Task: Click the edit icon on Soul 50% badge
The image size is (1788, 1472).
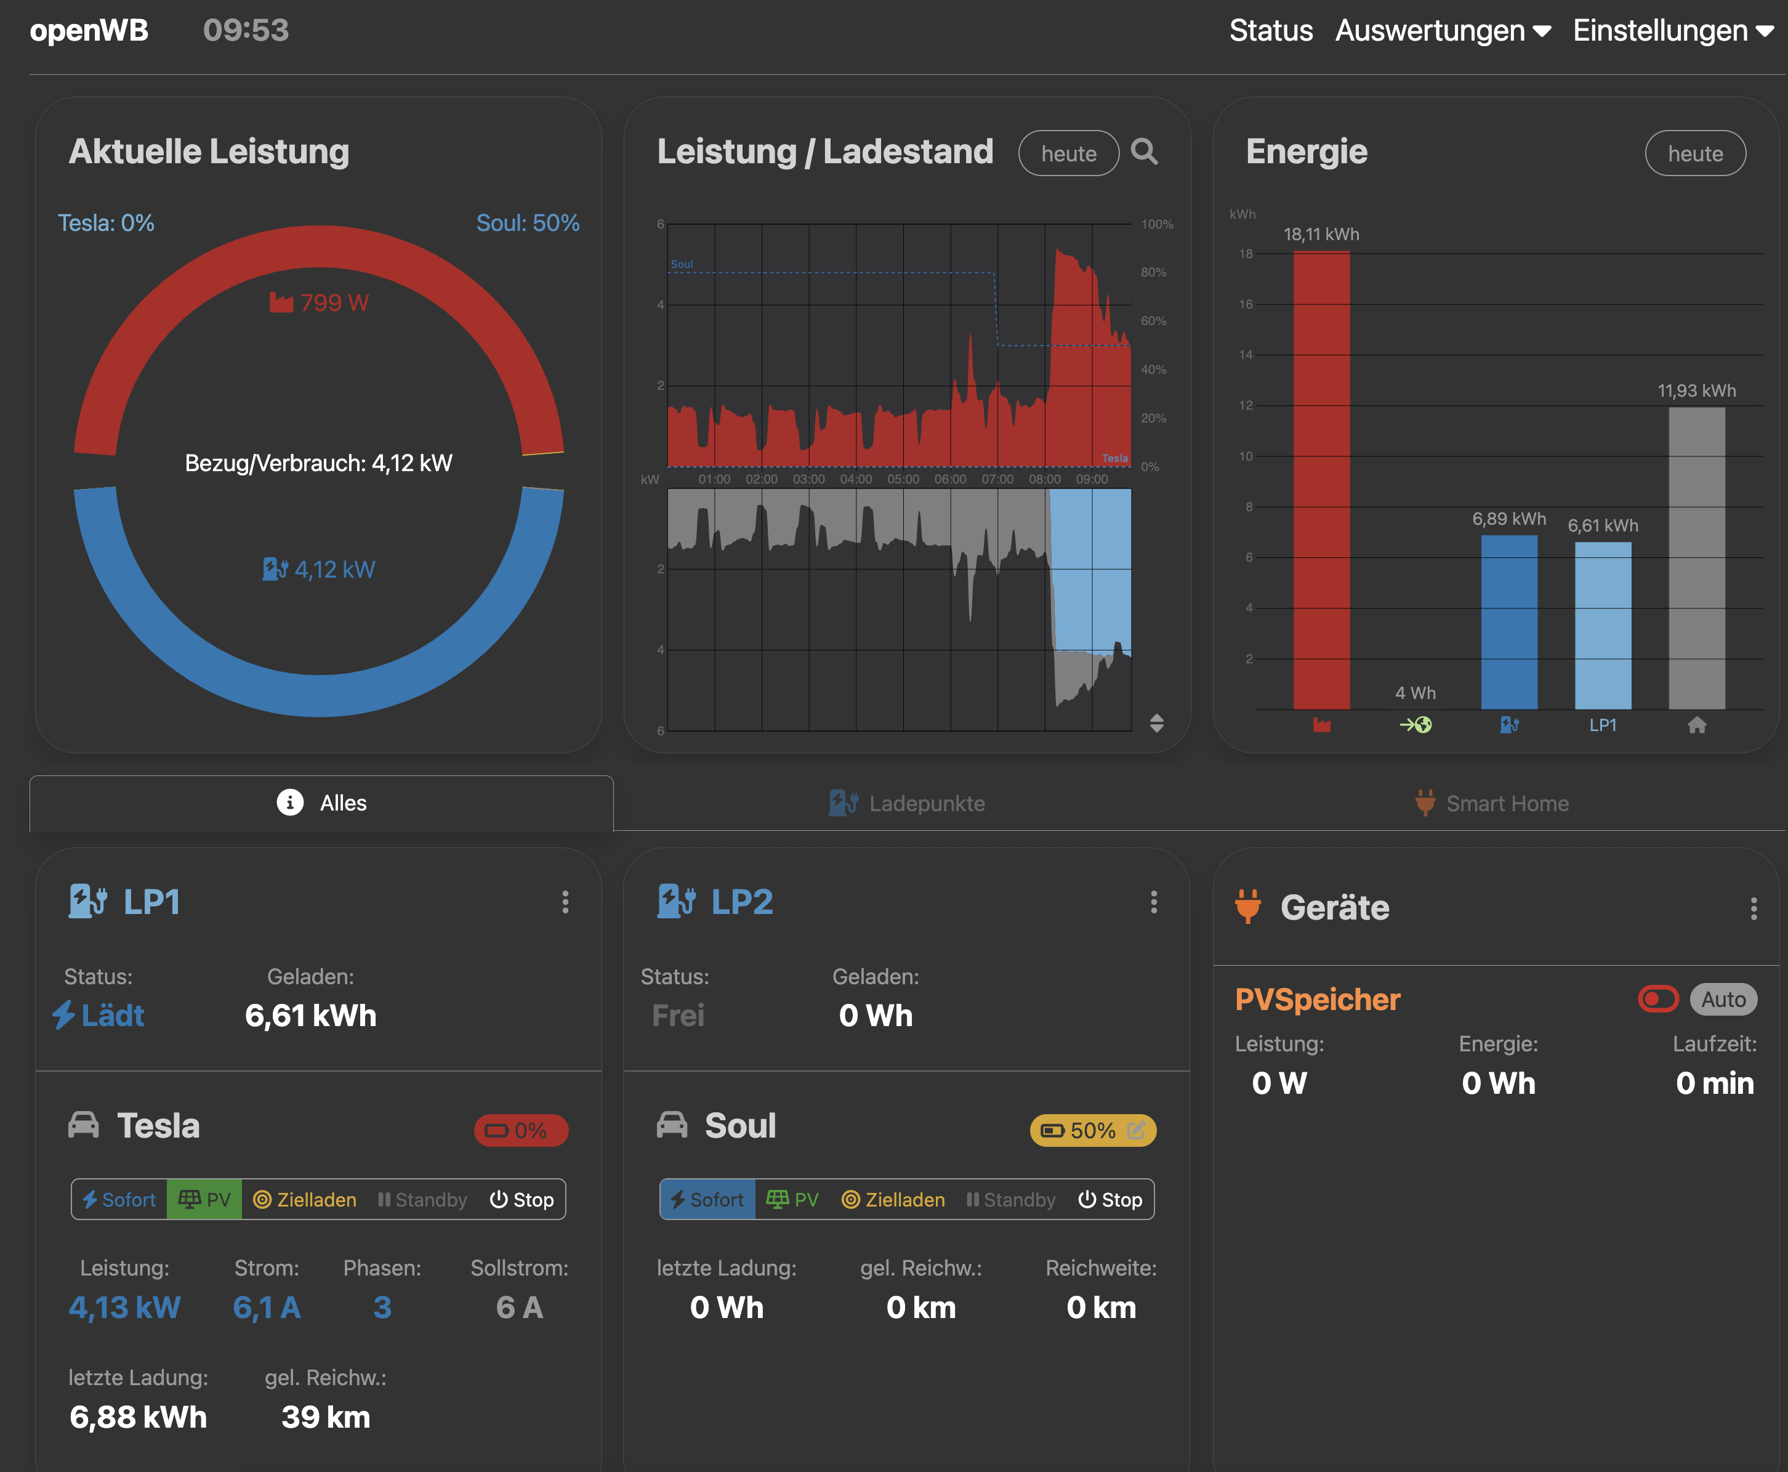Action: (1136, 1130)
